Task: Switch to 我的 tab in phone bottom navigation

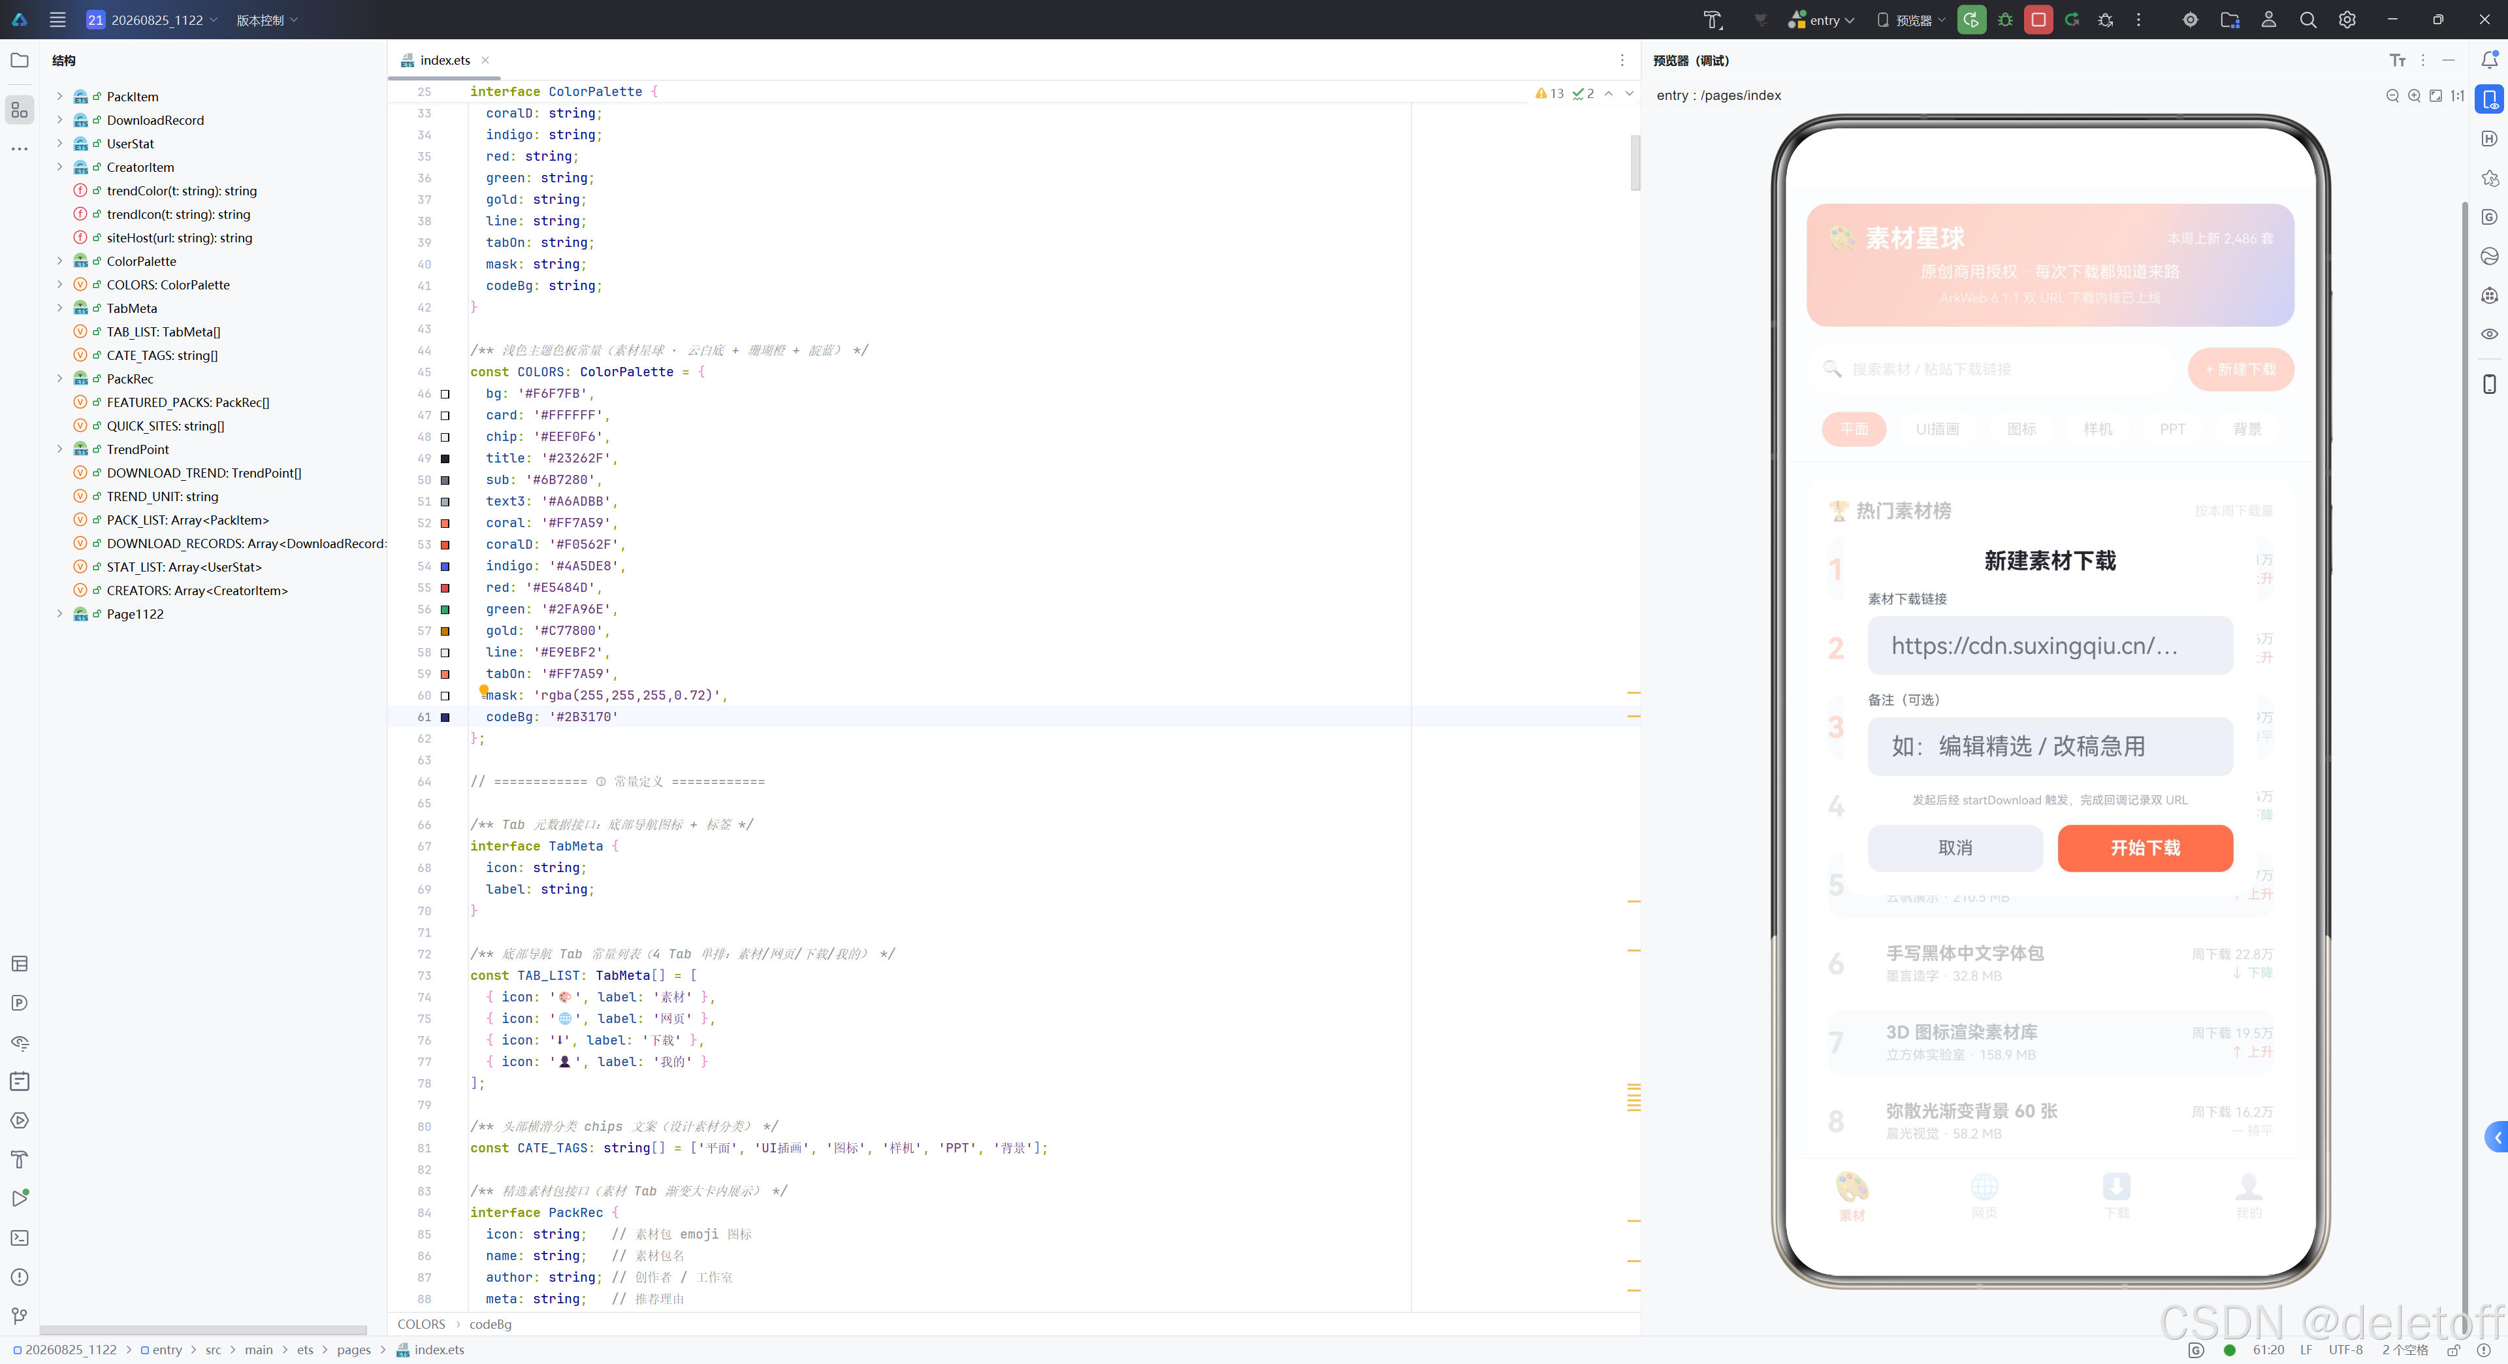Action: pyautogui.click(x=2249, y=1195)
